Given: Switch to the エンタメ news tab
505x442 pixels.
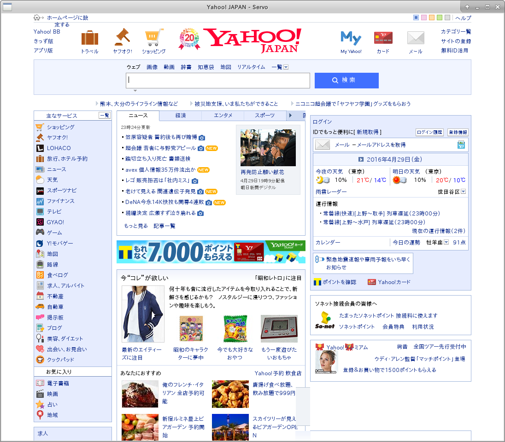Looking at the screenshot, I should [223, 115].
